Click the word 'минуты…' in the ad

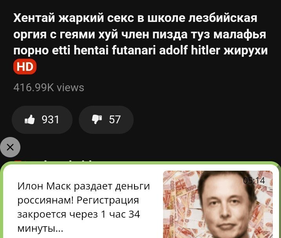click(40, 228)
